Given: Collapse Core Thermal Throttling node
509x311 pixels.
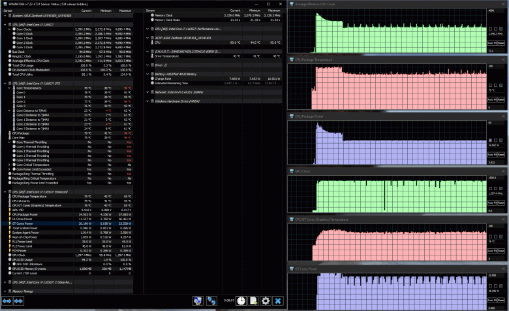Looking at the screenshot, I should pyautogui.click(x=9, y=142).
